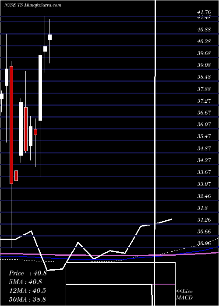Click the 35.47 price axis label
The image size is (219, 306).
[204, 136]
